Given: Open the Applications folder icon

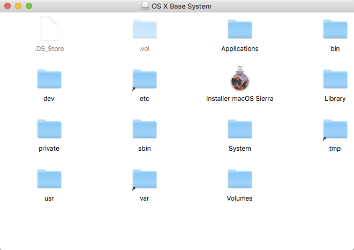Looking at the screenshot, I should point(240,29).
